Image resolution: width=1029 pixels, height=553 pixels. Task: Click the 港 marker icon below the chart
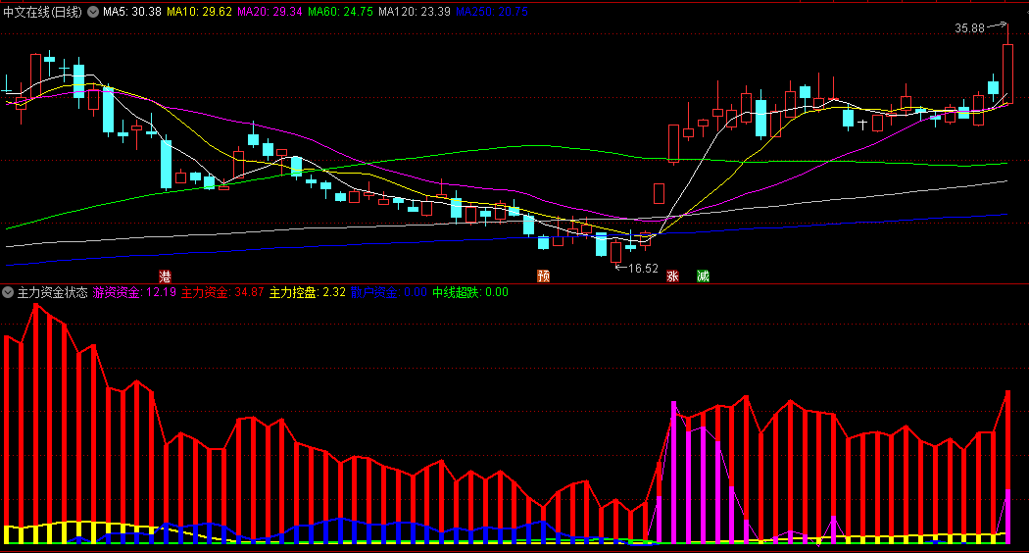point(165,276)
